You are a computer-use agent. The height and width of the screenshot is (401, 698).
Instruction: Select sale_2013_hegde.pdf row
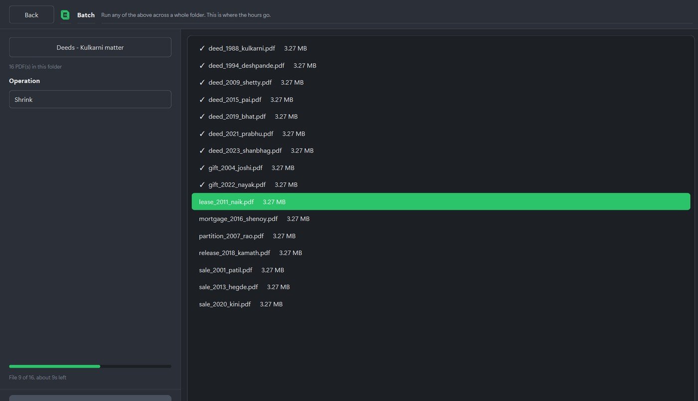pyautogui.click(x=441, y=287)
